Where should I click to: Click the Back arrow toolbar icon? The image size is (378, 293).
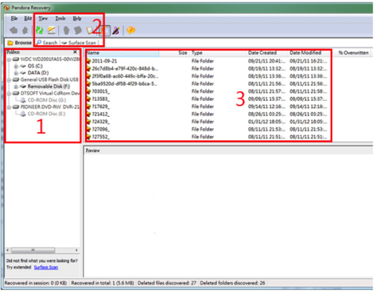coord(14,30)
